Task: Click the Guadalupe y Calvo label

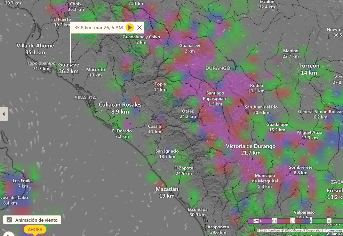Action: [x=141, y=39]
